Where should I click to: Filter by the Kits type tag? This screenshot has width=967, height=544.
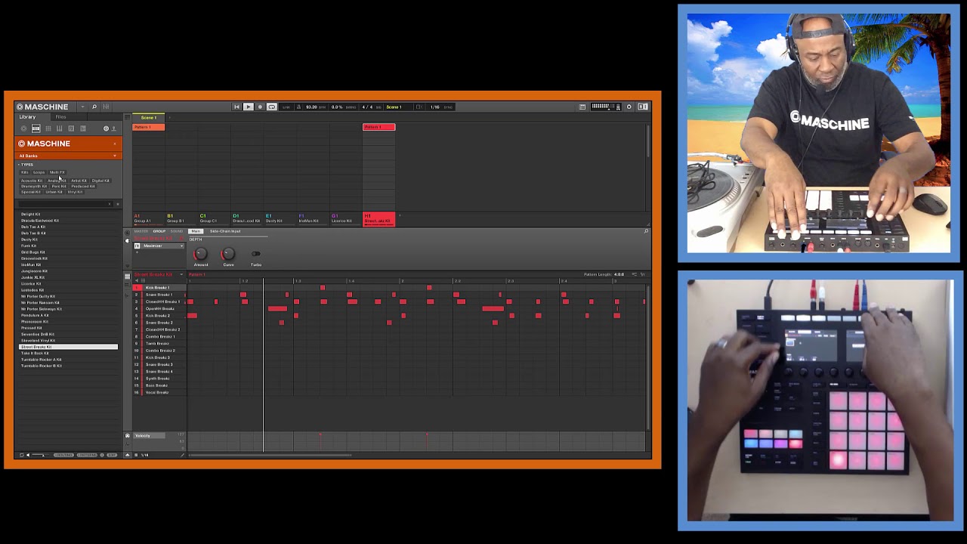click(25, 172)
